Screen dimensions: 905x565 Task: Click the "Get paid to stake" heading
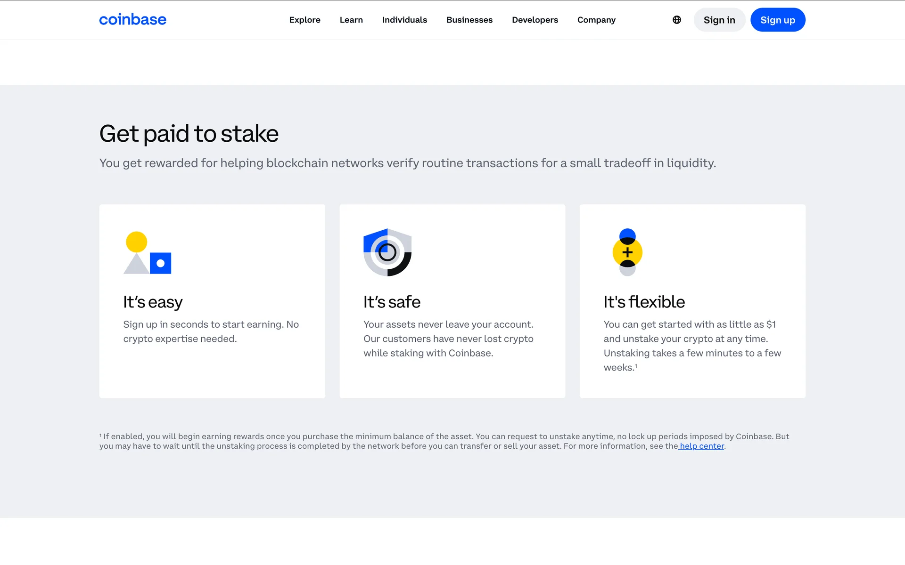click(189, 134)
